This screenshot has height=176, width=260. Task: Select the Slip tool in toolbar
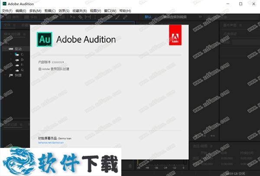pyautogui.click(x=88, y=17)
